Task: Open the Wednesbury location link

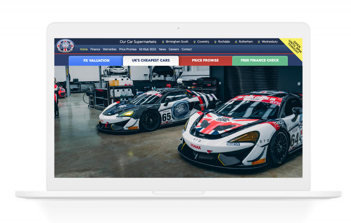Action: 269,41
